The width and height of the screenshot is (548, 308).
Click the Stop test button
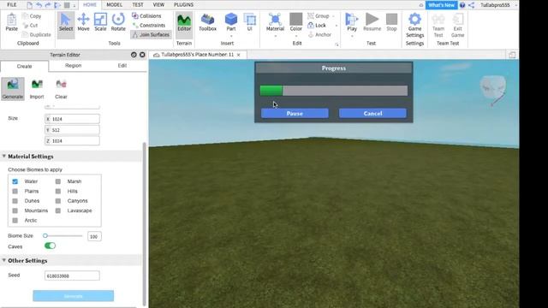click(392, 22)
